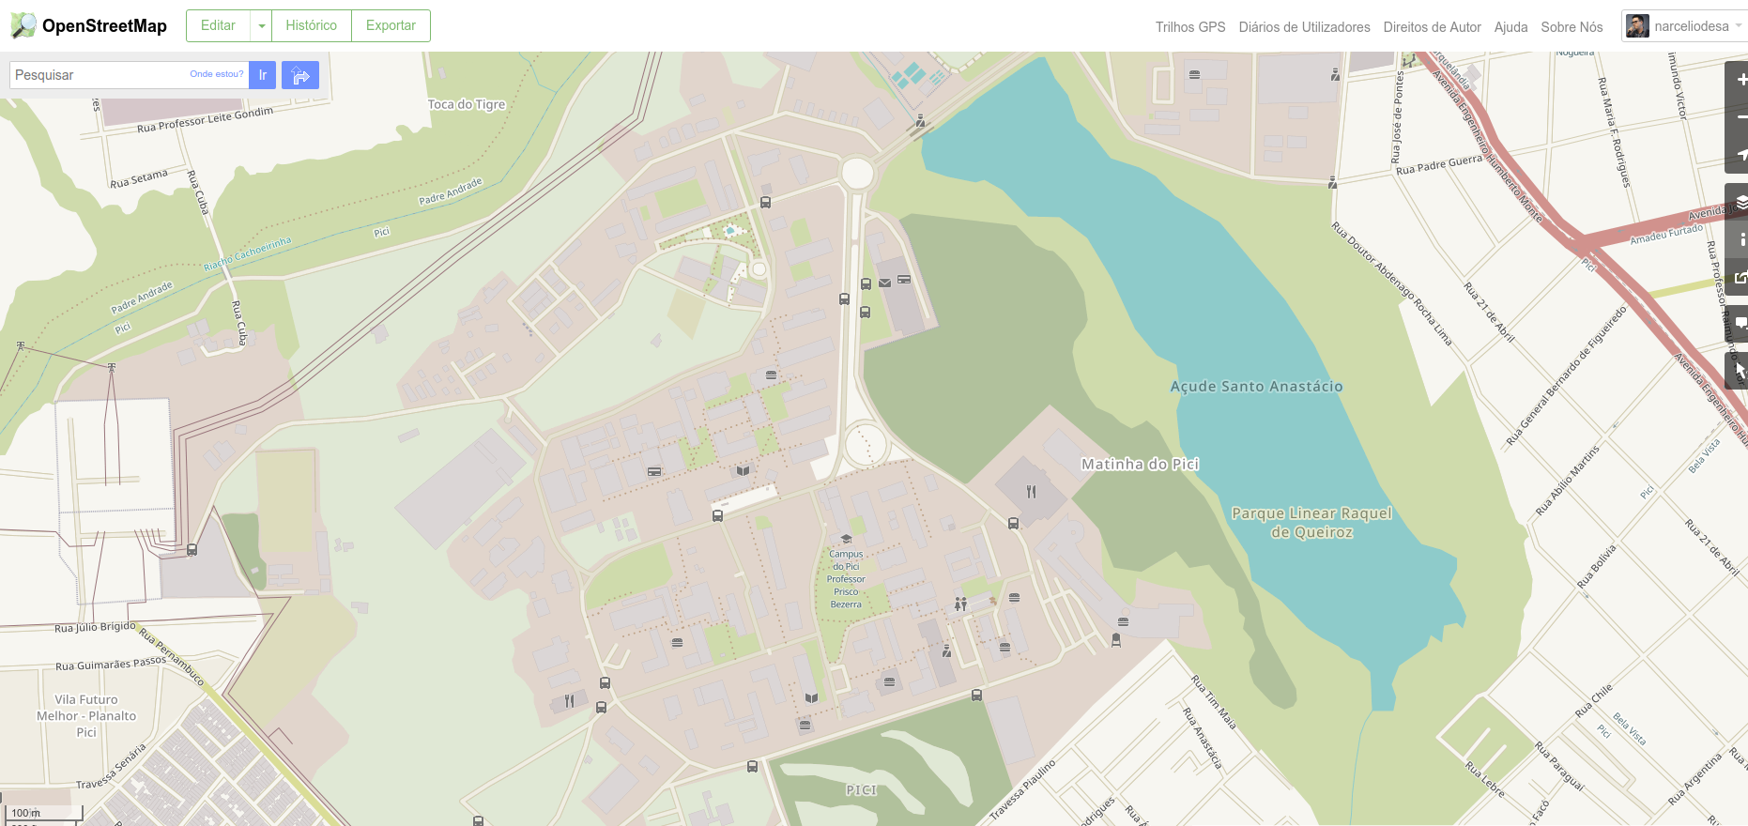Click the 'Rua Padre Guerra' street label
Image resolution: width=1748 pixels, height=826 pixels.
click(1439, 165)
